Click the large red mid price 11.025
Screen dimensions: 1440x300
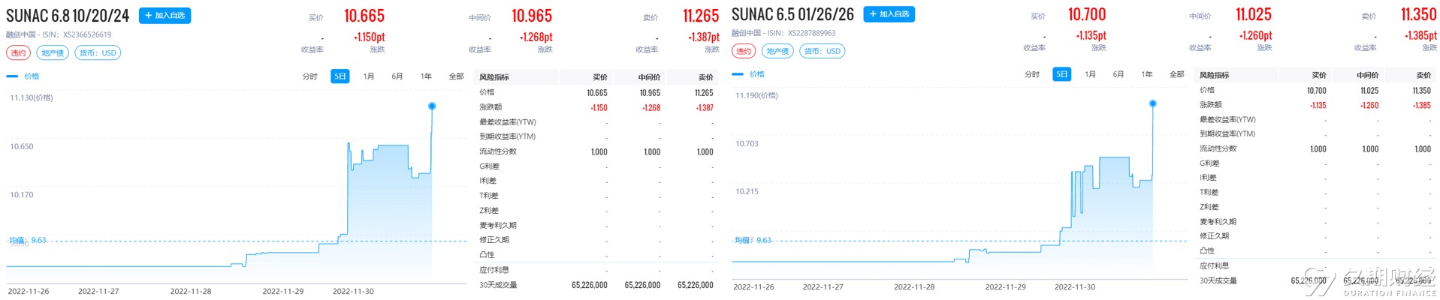pos(1254,14)
